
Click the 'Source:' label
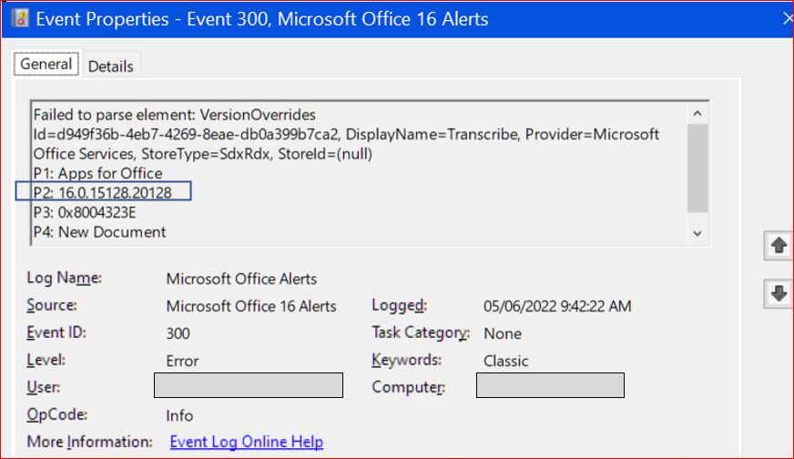(52, 305)
